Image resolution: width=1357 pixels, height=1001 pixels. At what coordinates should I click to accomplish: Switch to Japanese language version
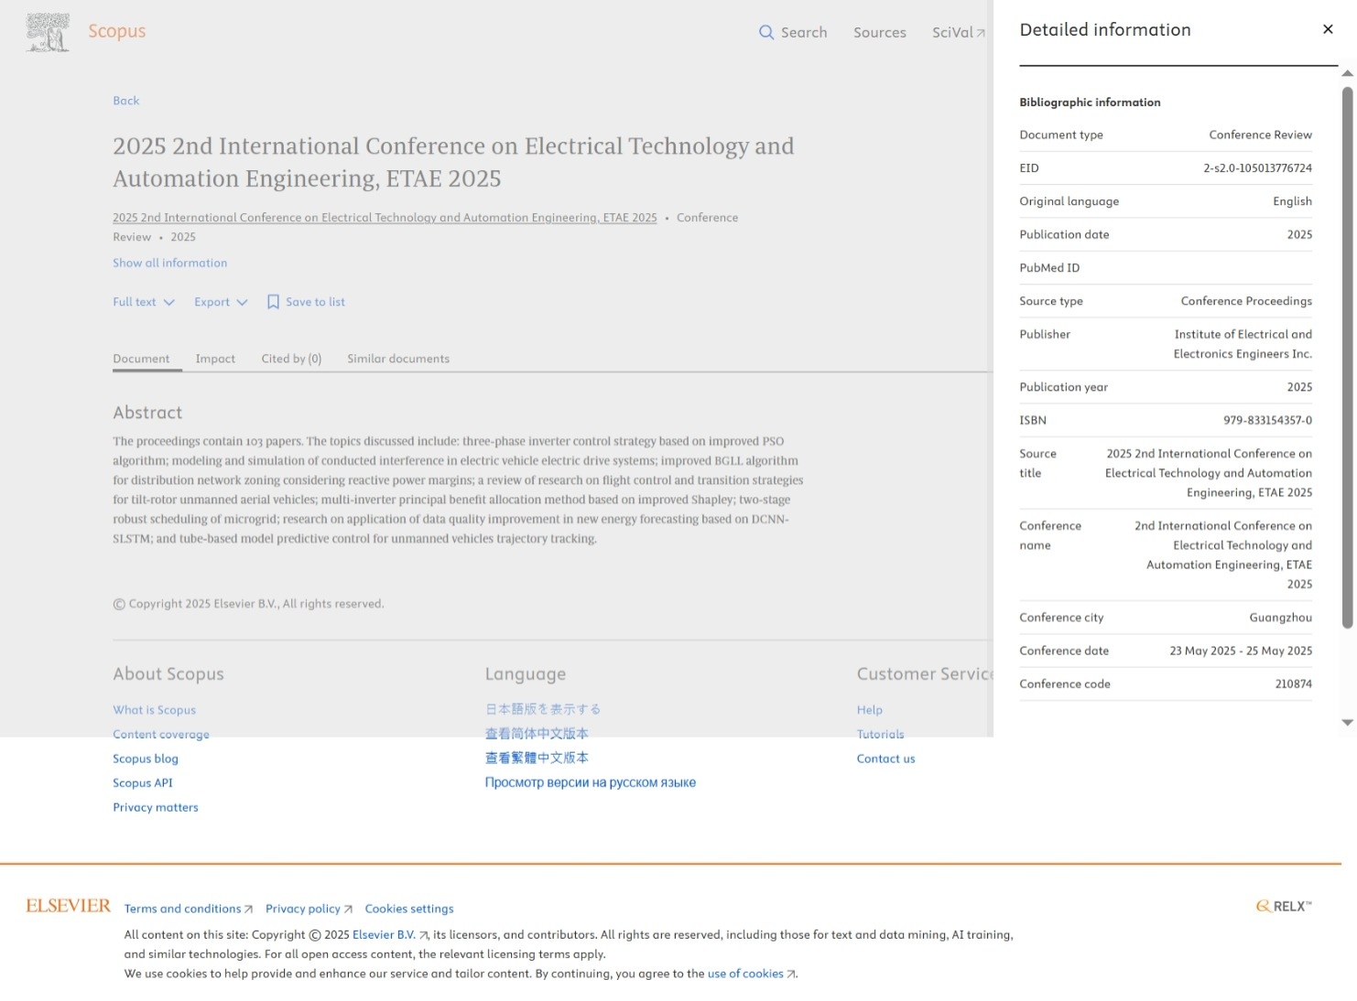pos(543,709)
